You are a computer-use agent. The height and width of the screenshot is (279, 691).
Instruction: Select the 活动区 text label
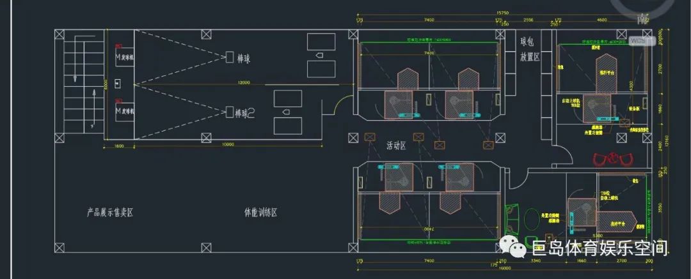tap(397, 146)
